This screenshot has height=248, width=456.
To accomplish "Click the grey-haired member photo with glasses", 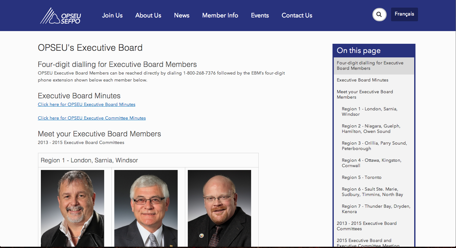I will click(146, 208).
